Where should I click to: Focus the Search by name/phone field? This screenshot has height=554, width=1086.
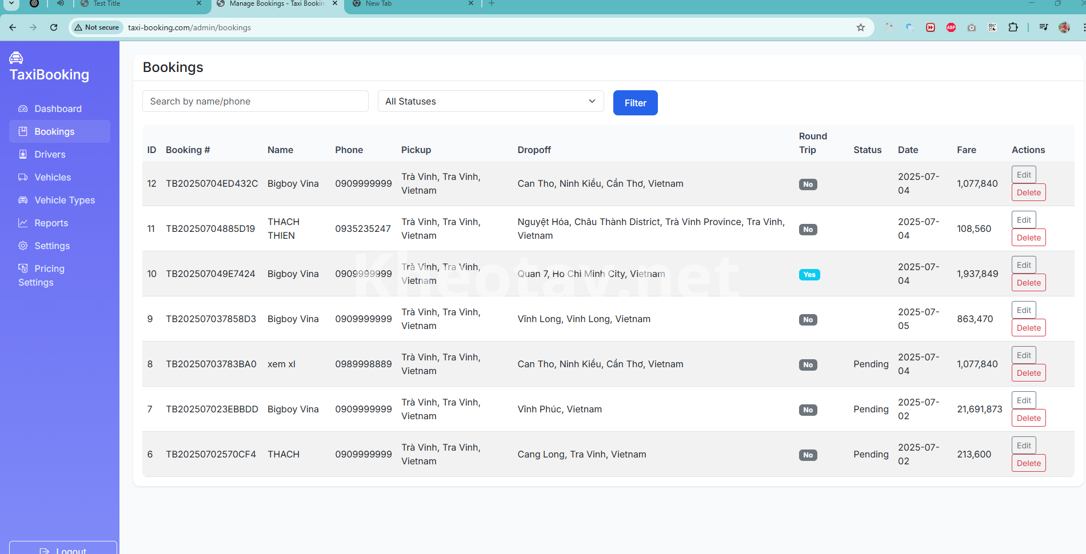(255, 101)
